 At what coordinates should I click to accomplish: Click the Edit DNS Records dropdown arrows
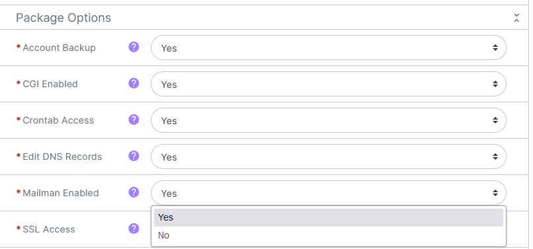pos(495,157)
